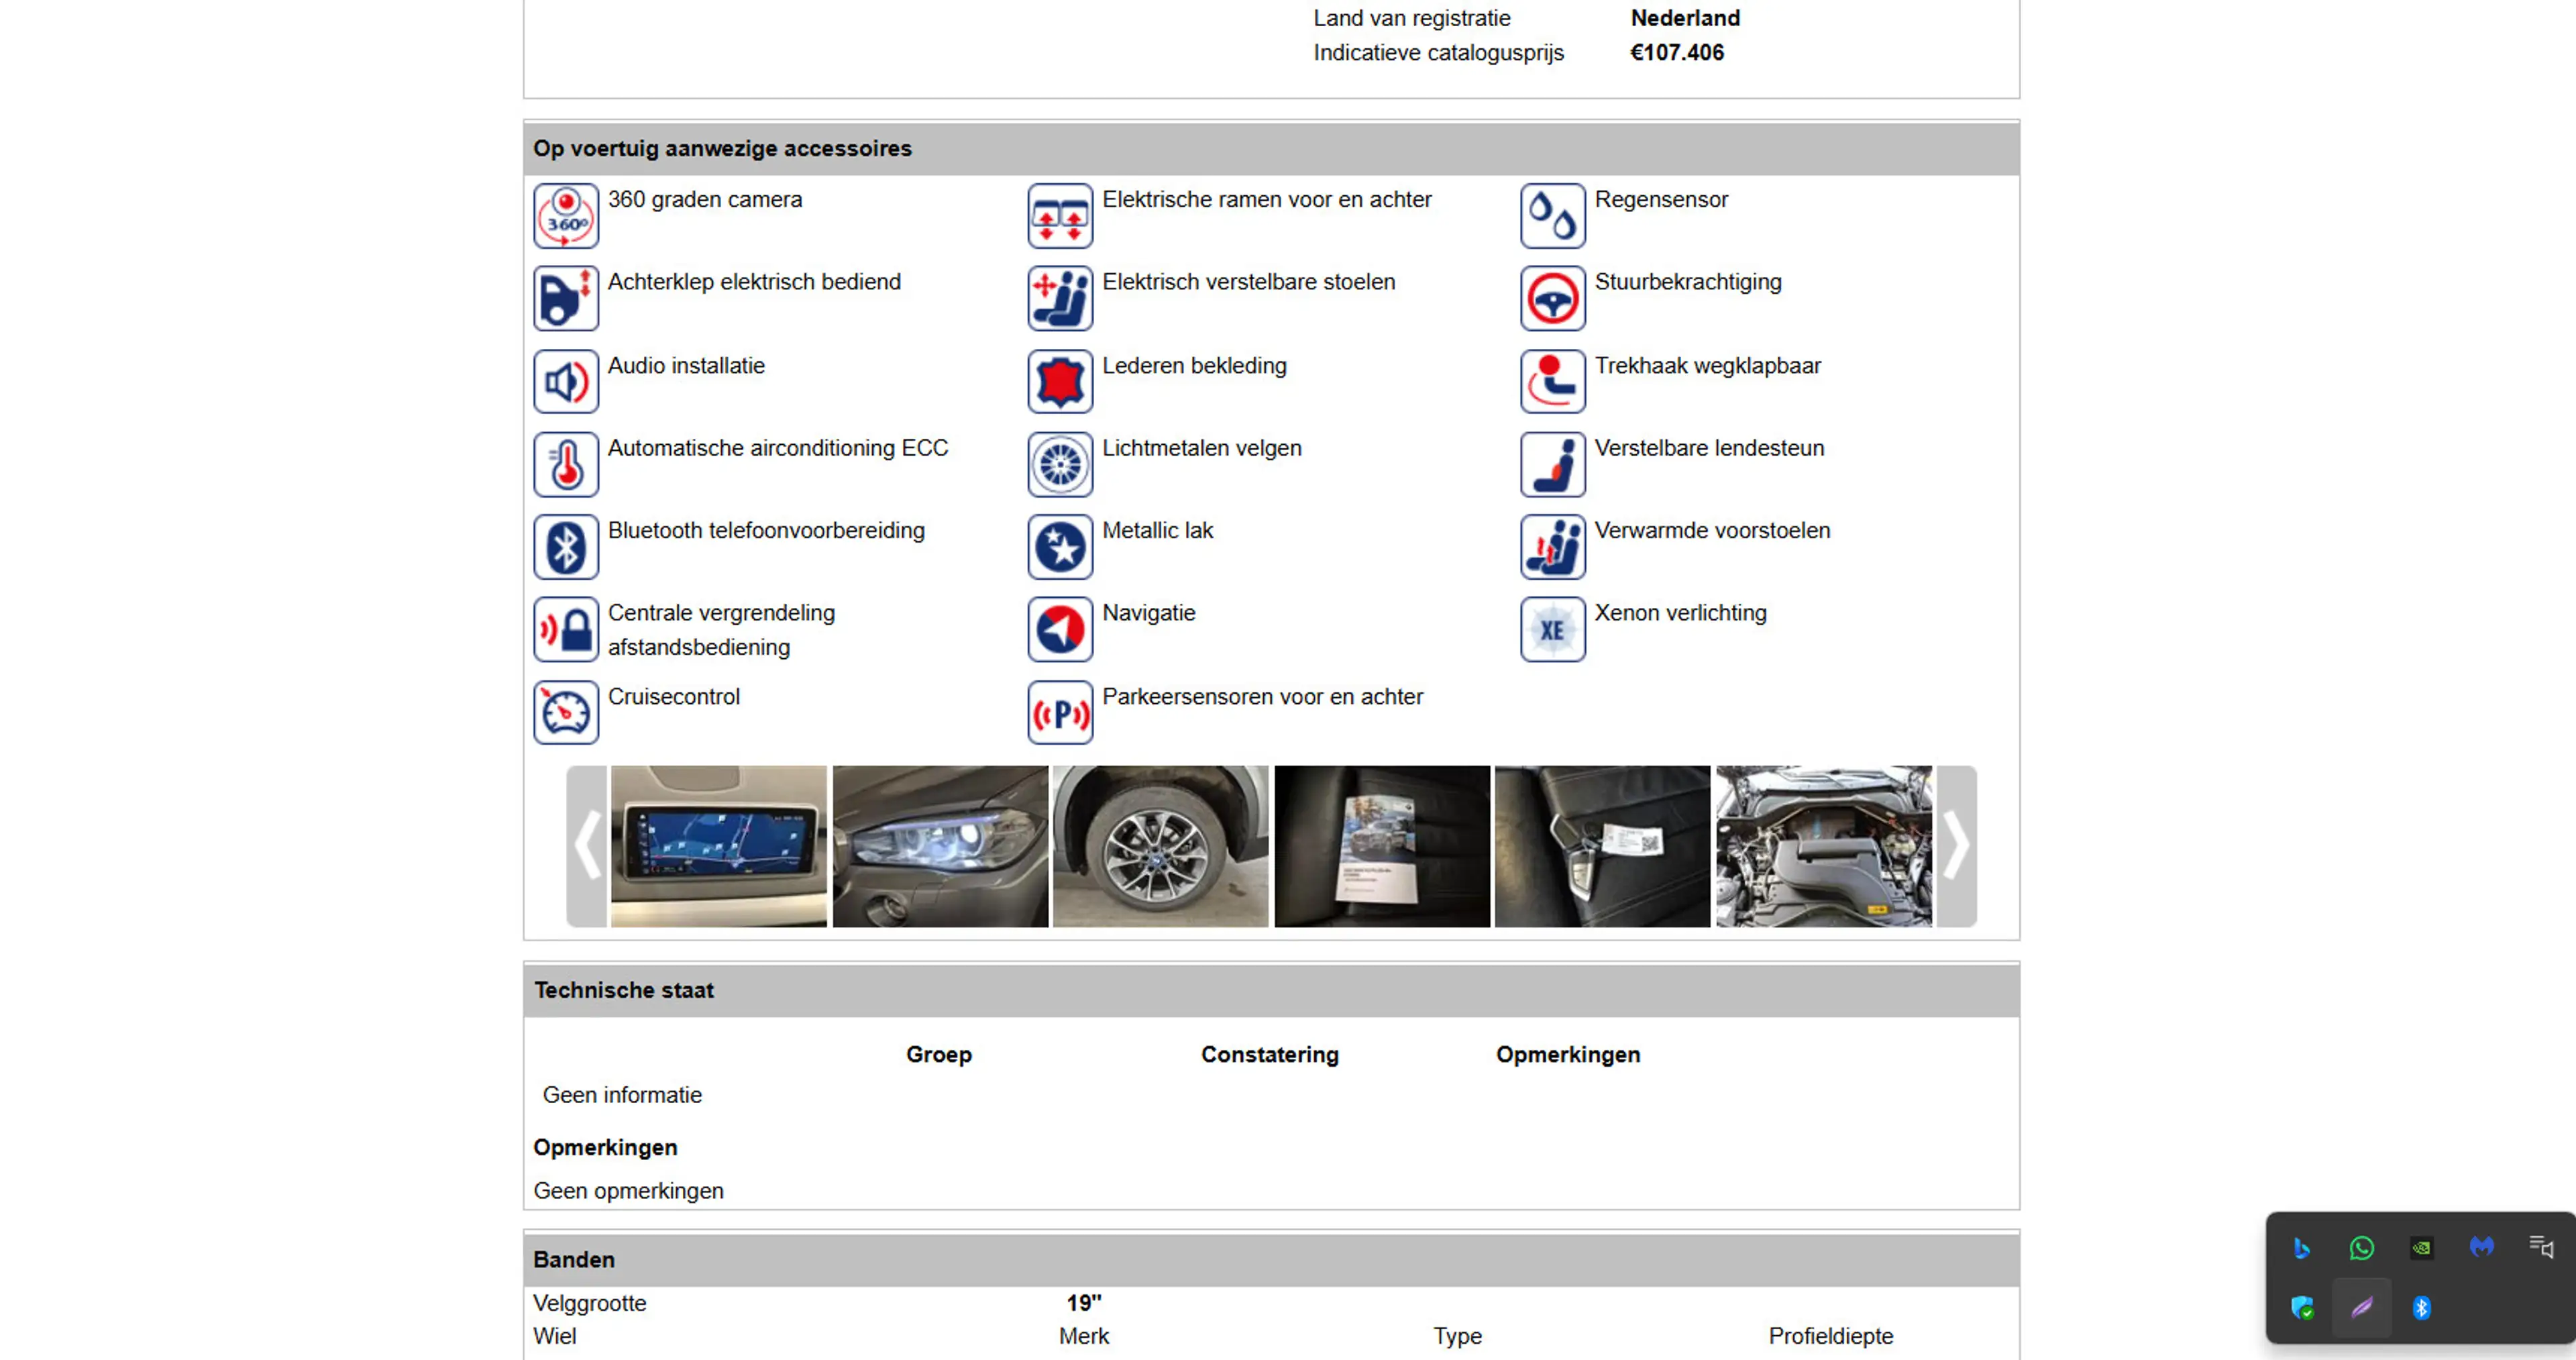Image resolution: width=2576 pixels, height=1360 pixels.
Task: Click the Achterklep elektrisch bediend icon
Action: (566, 298)
